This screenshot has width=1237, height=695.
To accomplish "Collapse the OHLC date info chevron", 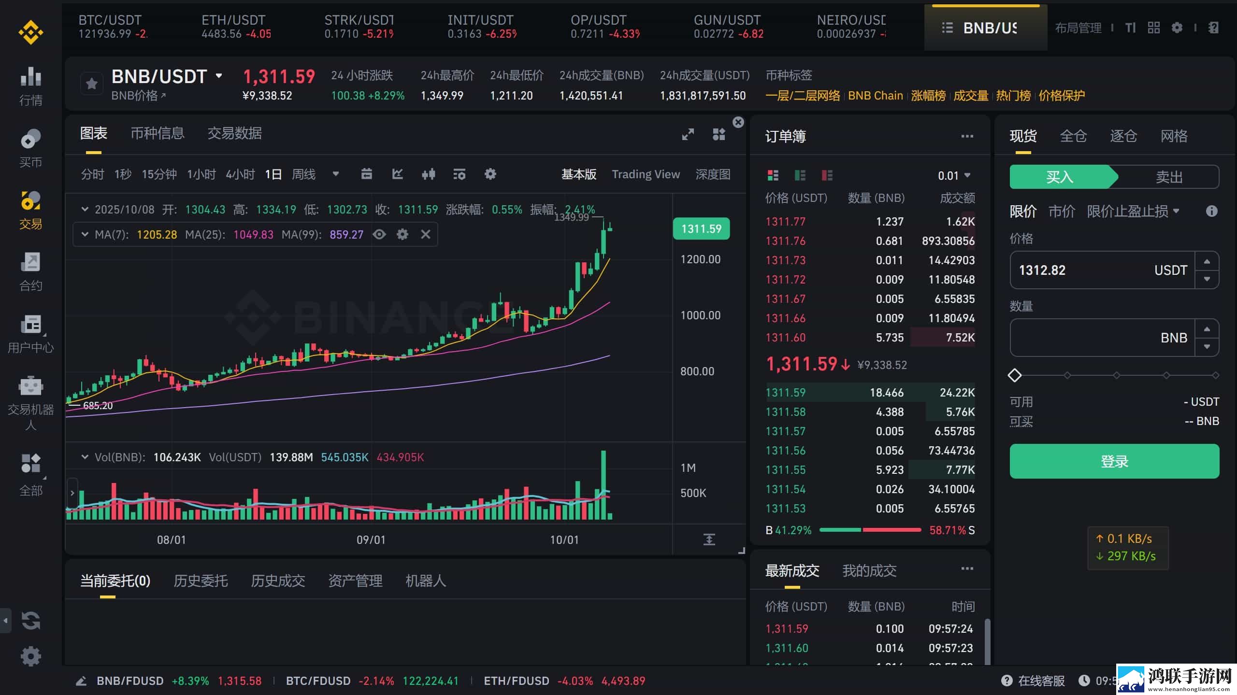I will 85,210.
